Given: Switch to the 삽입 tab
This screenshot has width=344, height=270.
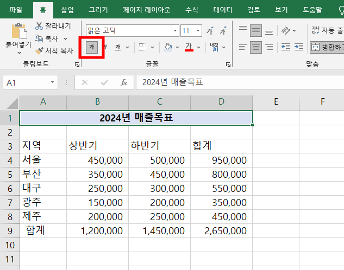Looking at the screenshot, I should click(67, 10).
